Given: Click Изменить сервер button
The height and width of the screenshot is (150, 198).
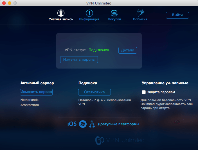Looking at the screenshot, I should [36, 92].
